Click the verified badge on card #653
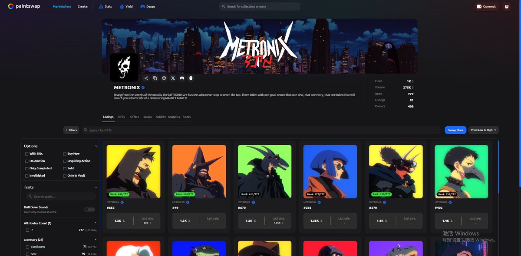Screen dimensions: 521x256 122,202
